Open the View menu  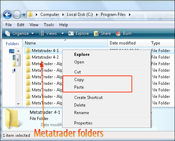[x=34, y=25]
